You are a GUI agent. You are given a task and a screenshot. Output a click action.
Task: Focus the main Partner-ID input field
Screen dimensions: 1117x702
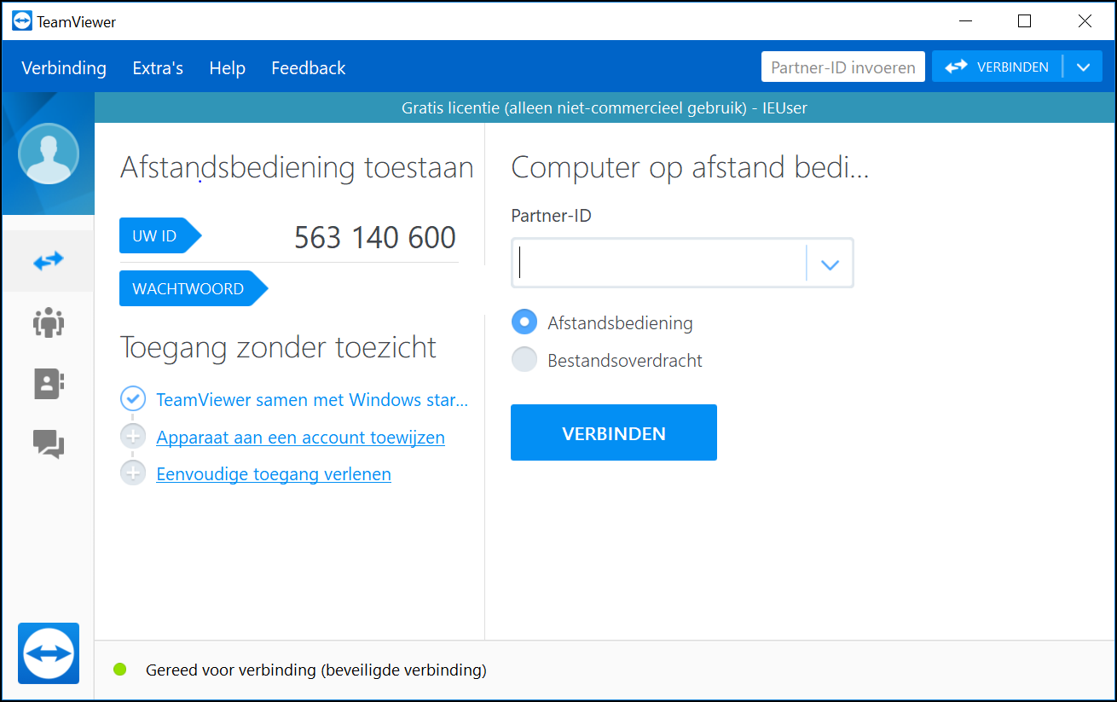[659, 264]
